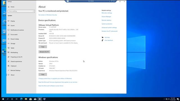Open See details in Windows Security link
The height and width of the screenshot is (101, 180).
48,15
